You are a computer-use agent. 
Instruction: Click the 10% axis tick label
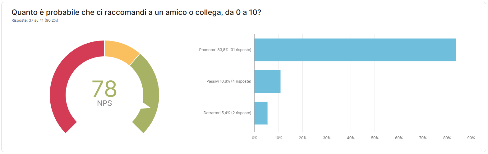coord(279,138)
